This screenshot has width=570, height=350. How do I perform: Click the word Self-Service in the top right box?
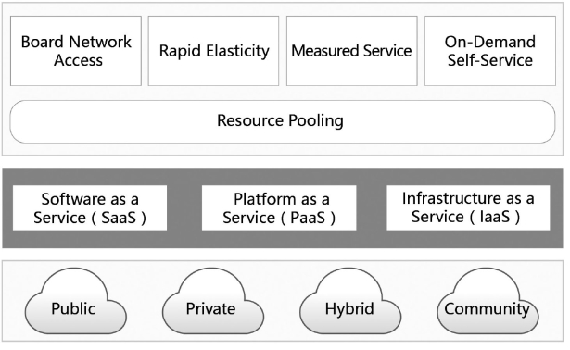(490, 60)
